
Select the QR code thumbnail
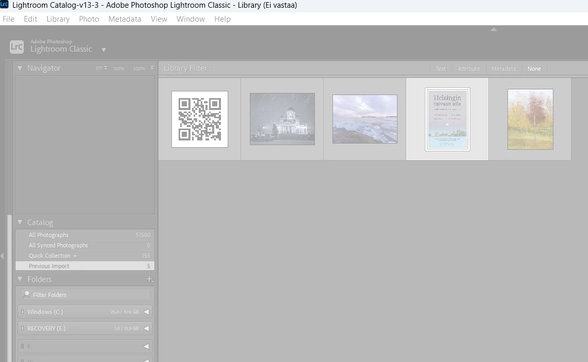click(x=200, y=119)
